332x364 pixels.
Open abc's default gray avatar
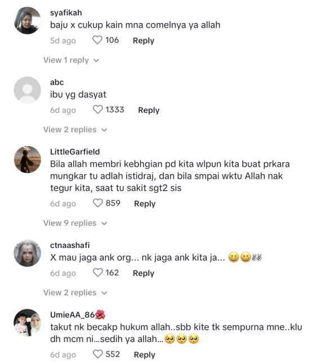(28, 90)
